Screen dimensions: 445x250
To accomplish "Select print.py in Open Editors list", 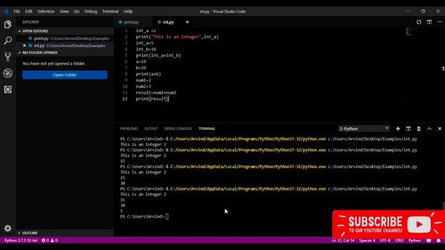I will click(65, 38).
